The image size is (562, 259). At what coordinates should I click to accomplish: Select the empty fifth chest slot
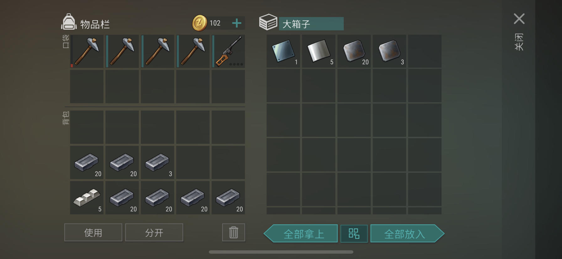click(x=425, y=51)
